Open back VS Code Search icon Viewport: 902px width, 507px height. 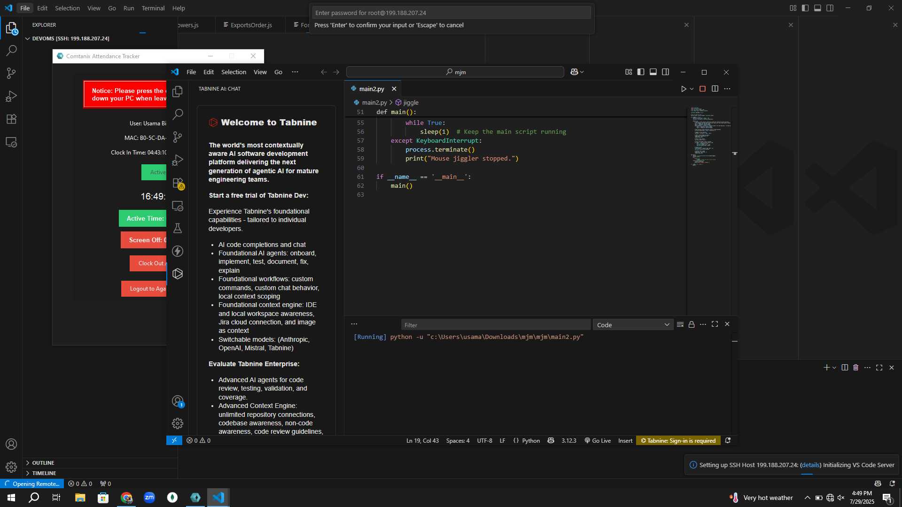(x=11, y=50)
